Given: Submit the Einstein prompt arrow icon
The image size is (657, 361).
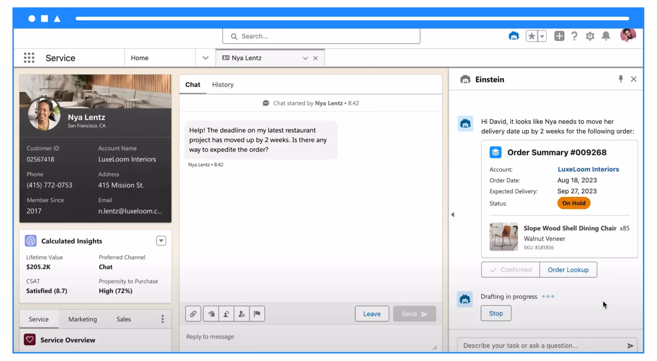Looking at the screenshot, I should pos(630,346).
